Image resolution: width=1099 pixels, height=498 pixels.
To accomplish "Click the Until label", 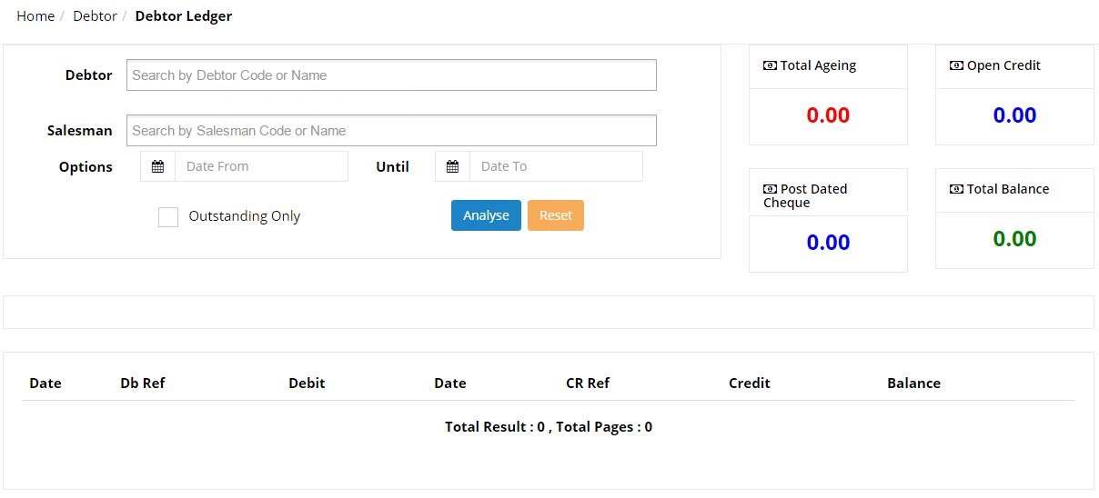I will pos(393,166).
